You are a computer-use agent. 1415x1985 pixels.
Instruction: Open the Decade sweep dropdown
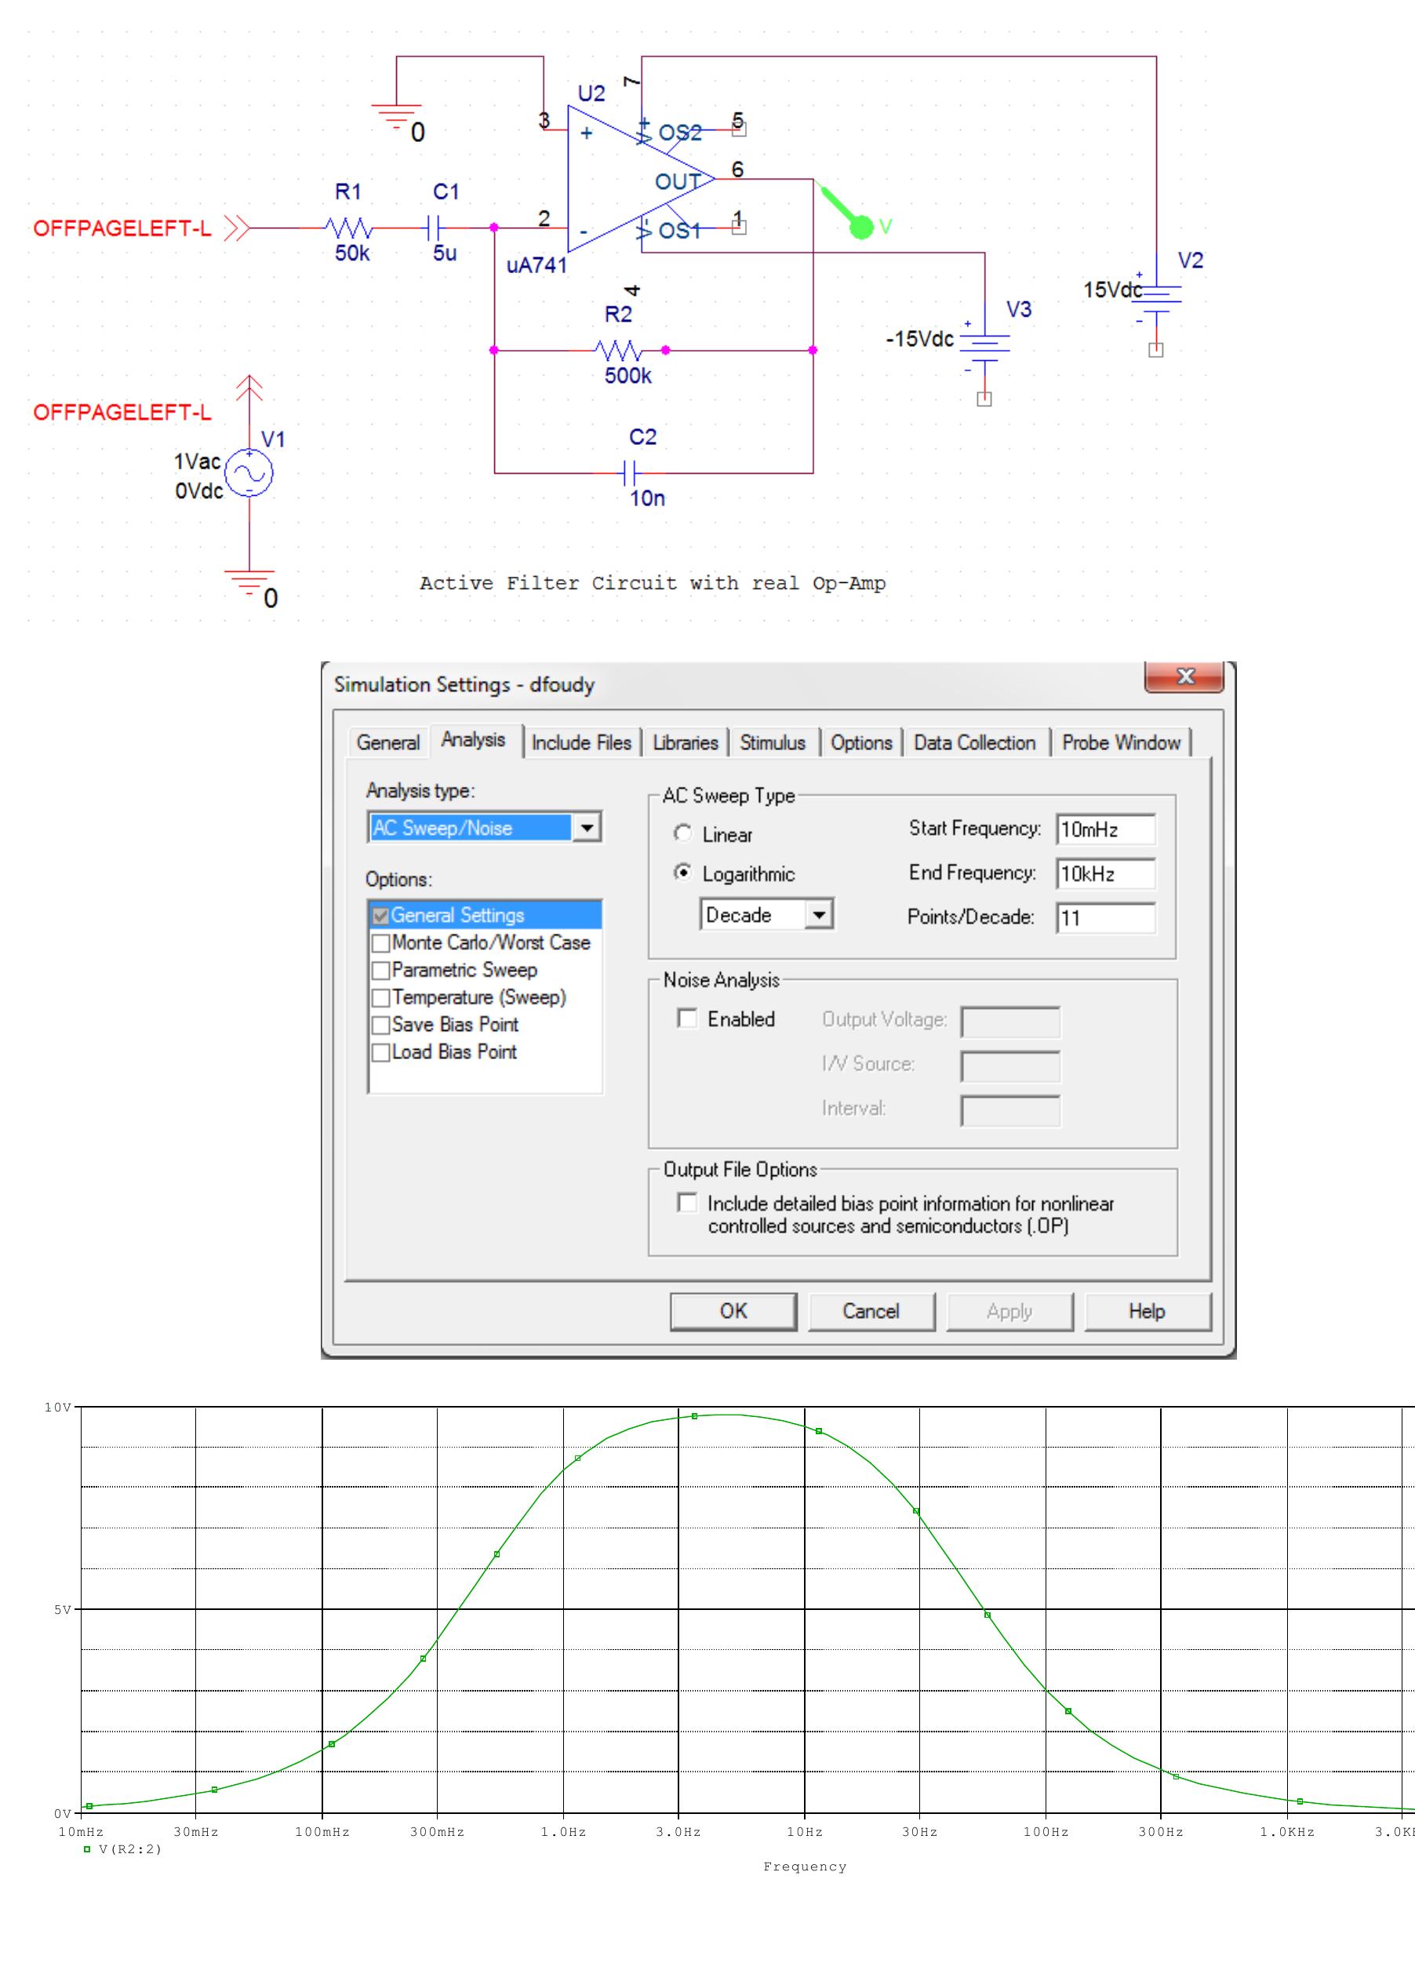click(819, 915)
